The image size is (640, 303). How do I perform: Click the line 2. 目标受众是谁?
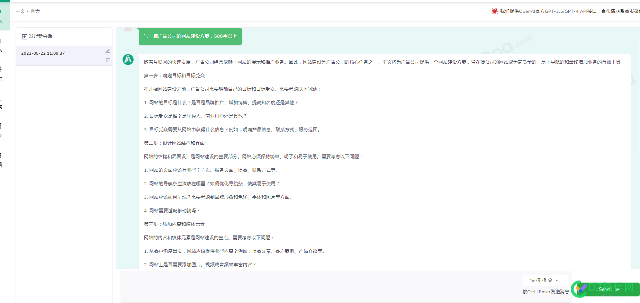tap(195, 116)
